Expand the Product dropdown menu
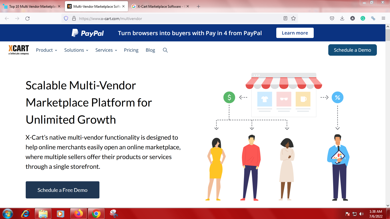390x219 pixels. [47, 50]
